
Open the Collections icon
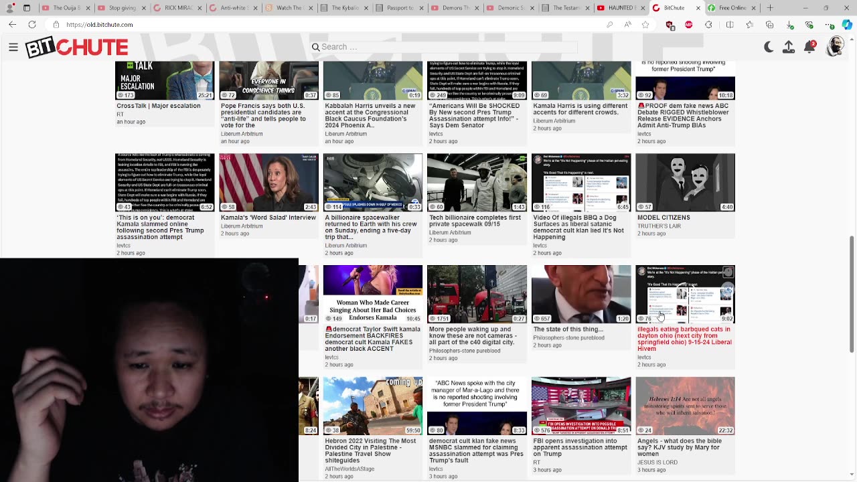770,25
